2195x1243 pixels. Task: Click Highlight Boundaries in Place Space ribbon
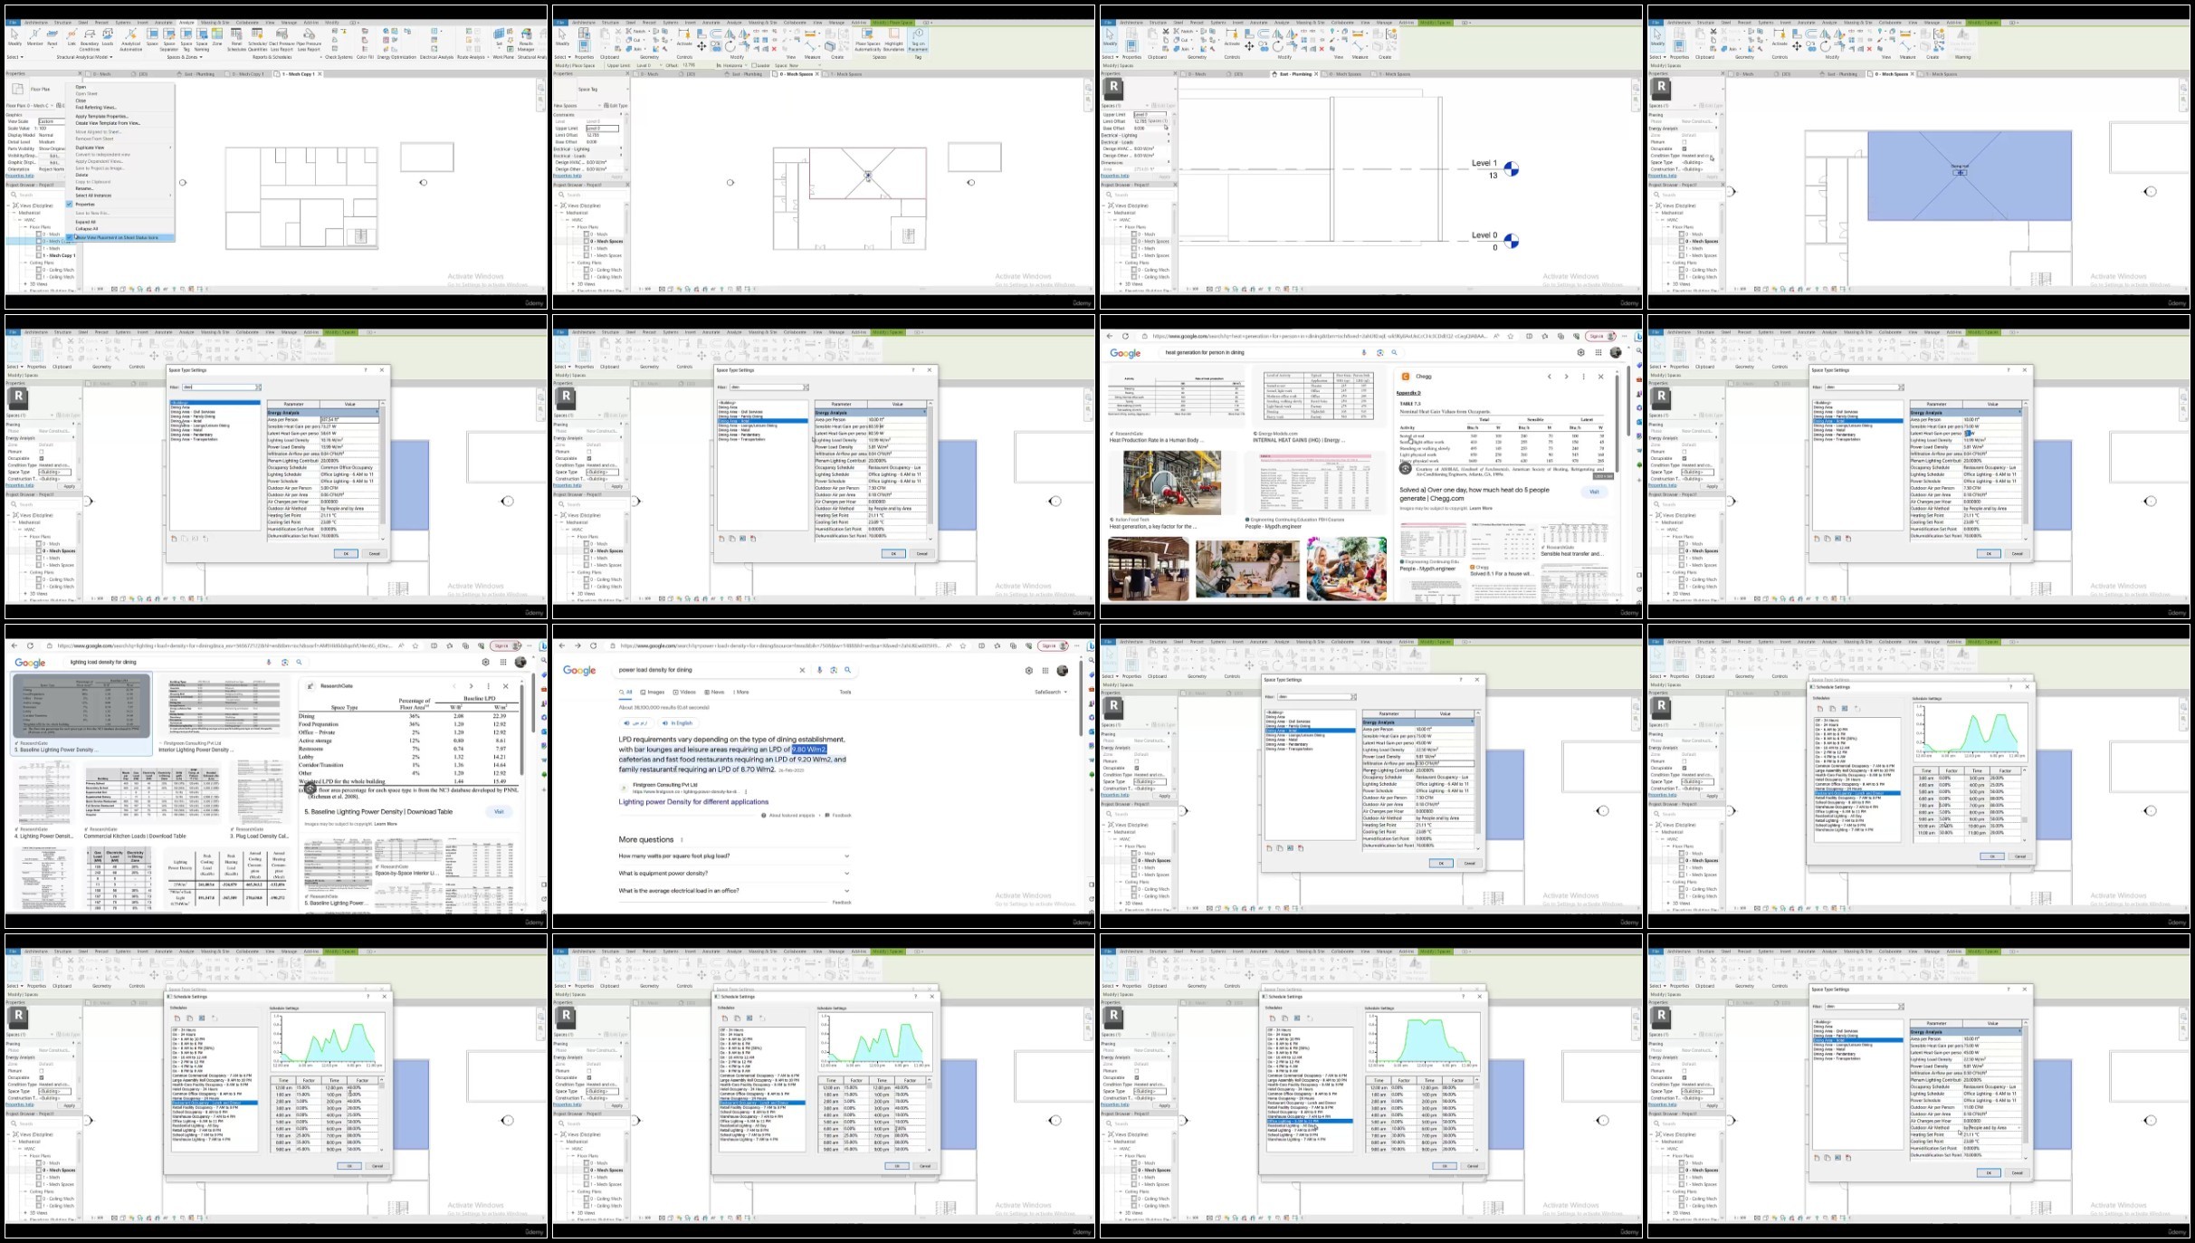[x=894, y=39]
